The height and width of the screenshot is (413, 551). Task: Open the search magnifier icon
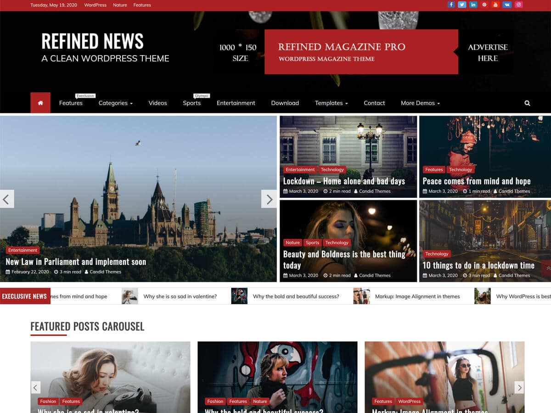point(527,103)
